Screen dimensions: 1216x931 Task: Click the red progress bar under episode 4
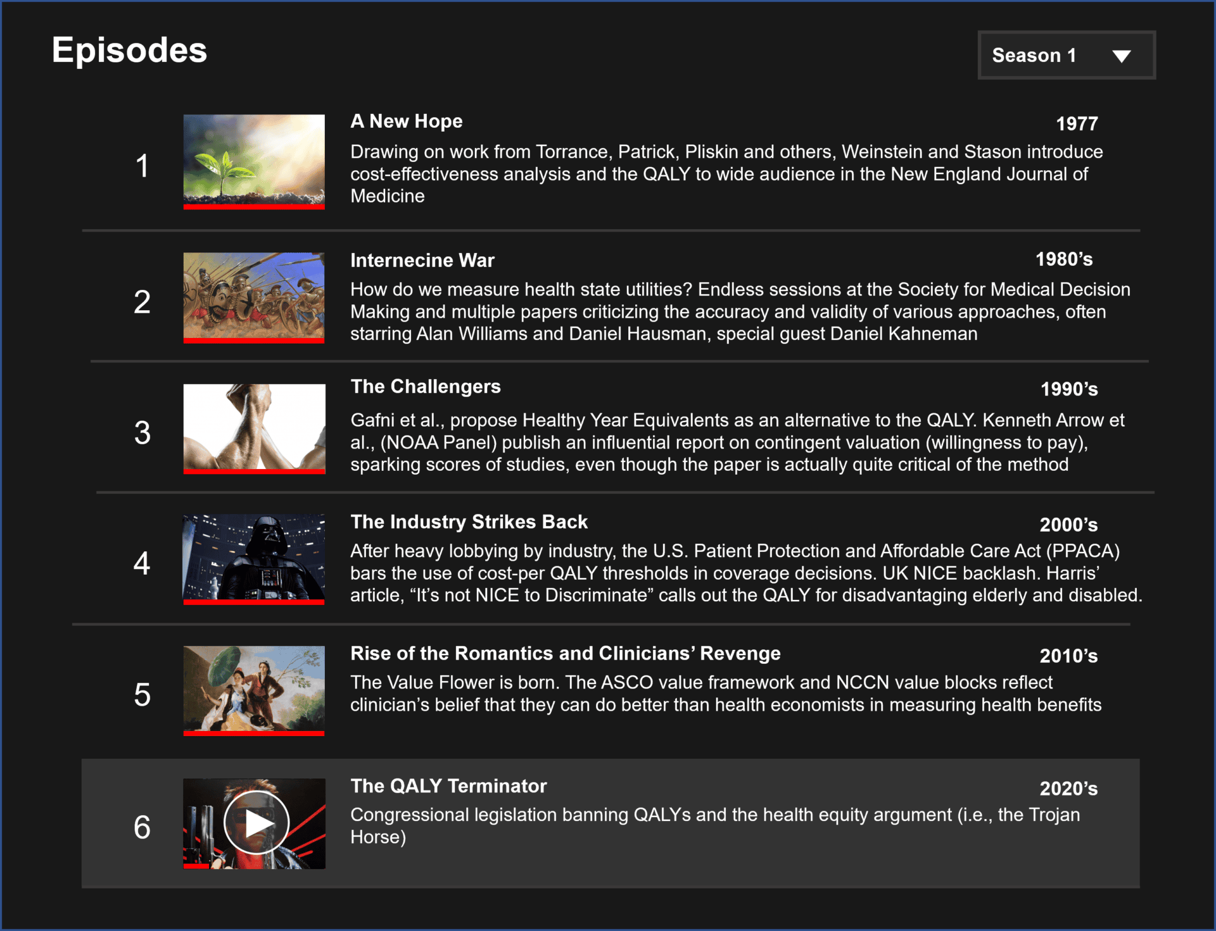click(x=254, y=602)
